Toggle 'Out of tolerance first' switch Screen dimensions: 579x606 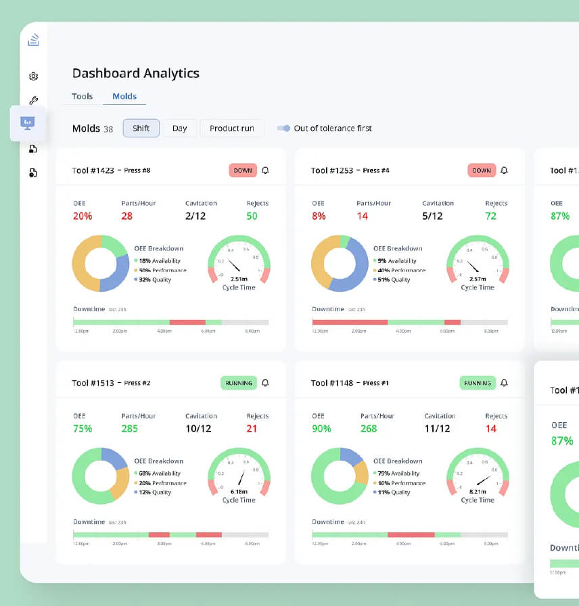283,128
